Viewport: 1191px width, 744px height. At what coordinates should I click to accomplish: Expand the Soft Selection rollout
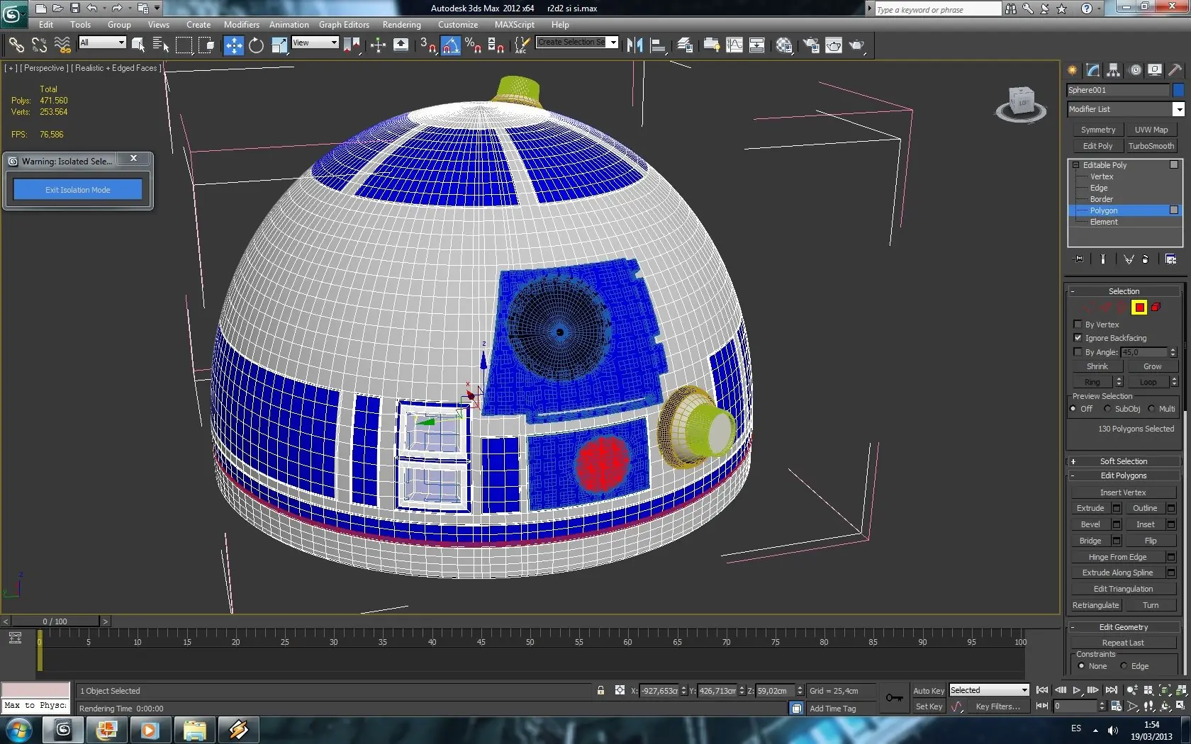[x=1124, y=461]
